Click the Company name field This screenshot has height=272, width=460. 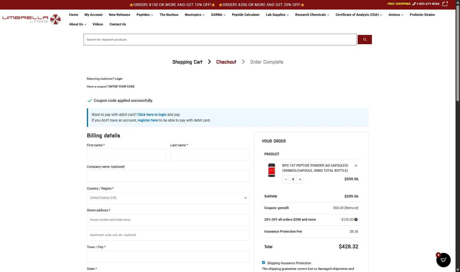click(x=168, y=176)
